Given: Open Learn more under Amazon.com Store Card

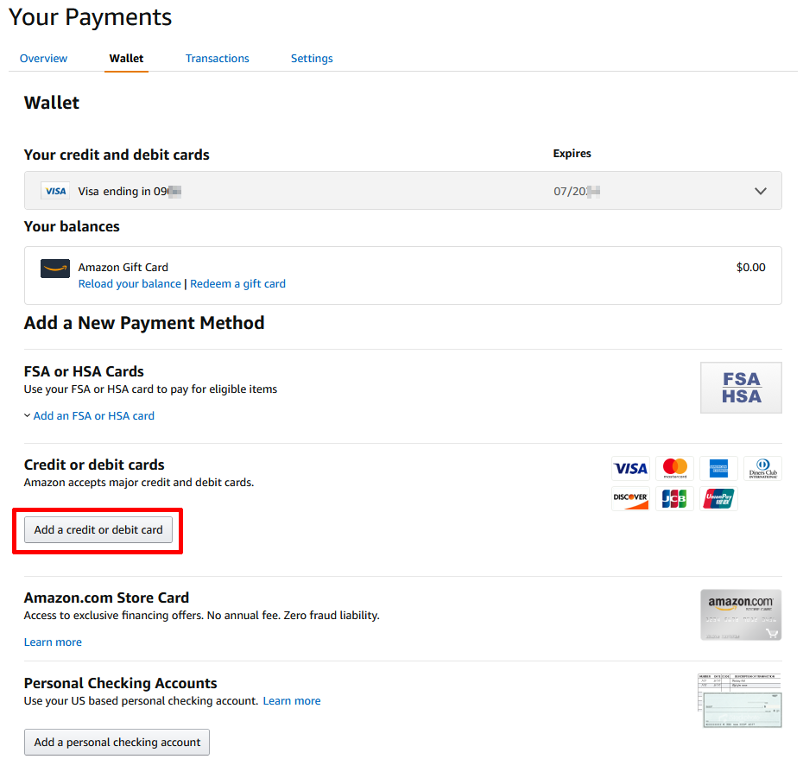Looking at the screenshot, I should pyautogui.click(x=53, y=642).
